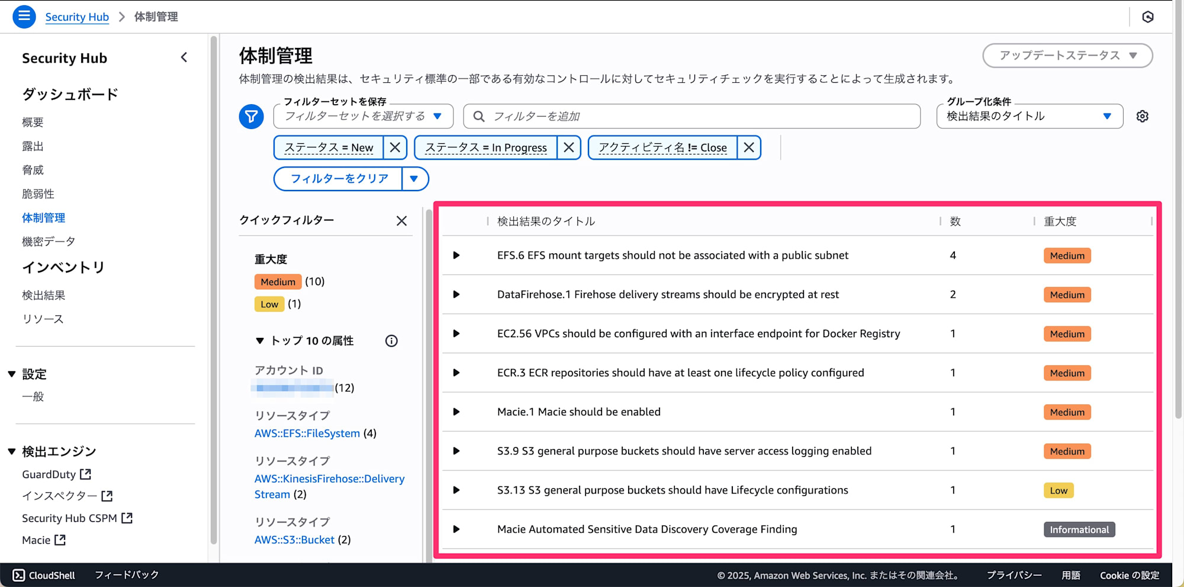Expand the EFS.6 finding row
The height and width of the screenshot is (587, 1184).
coord(456,256)
